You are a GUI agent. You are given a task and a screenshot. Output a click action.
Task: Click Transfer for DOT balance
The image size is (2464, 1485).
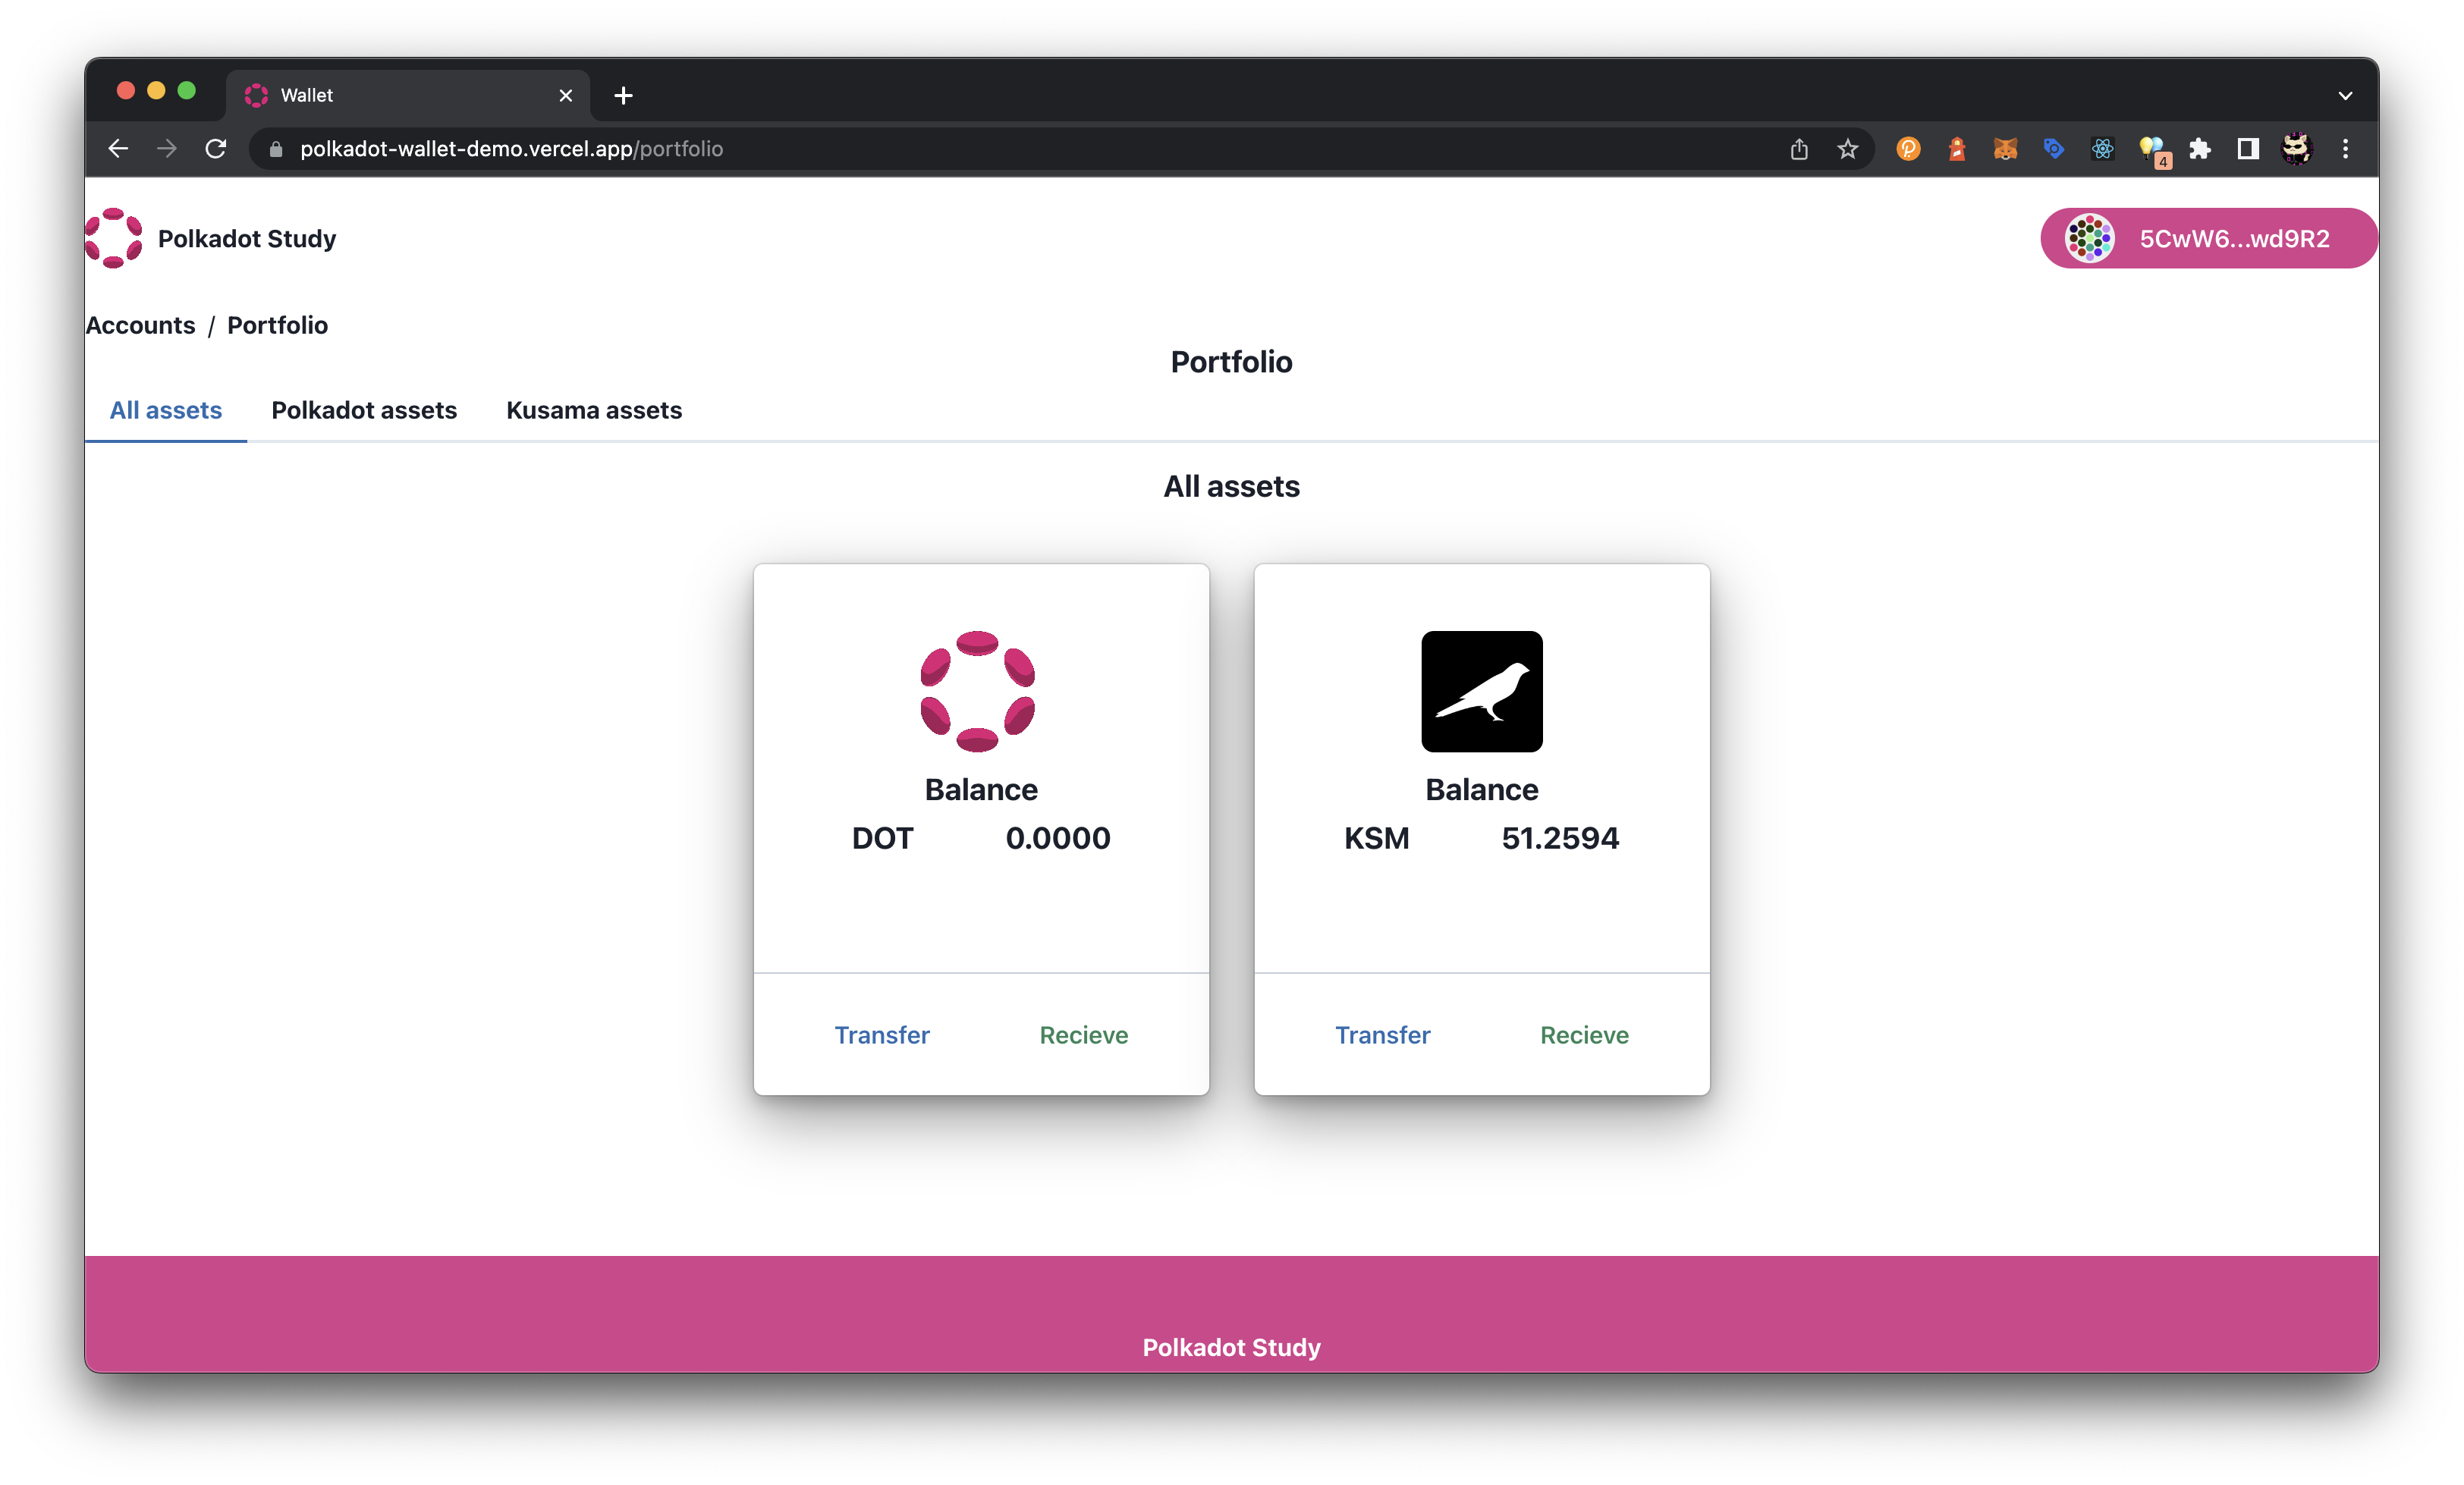(882, 1034)
